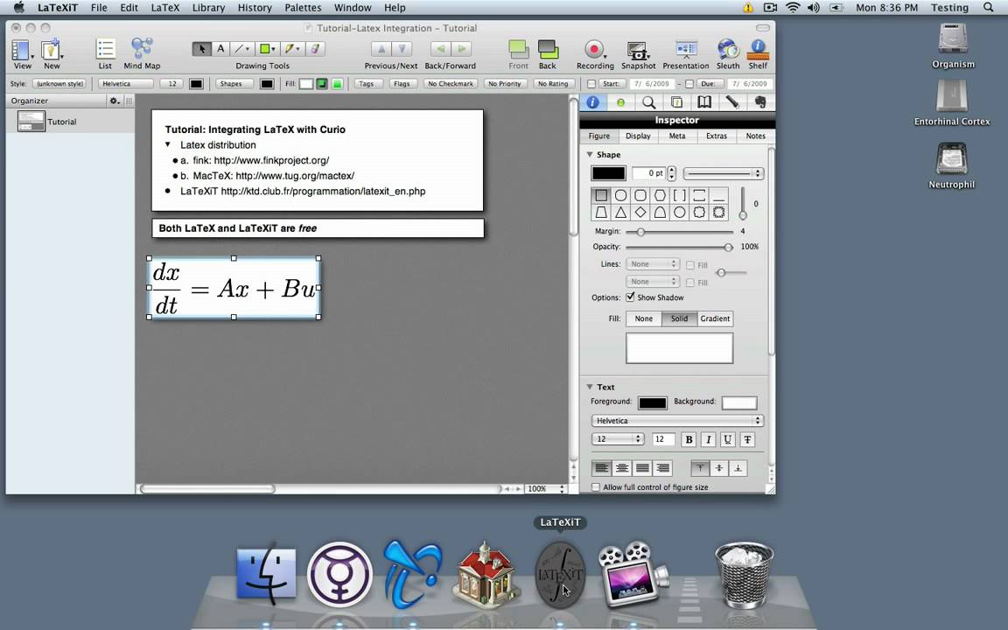Open the Trash in the Dock
Viewport: 1008px width, 630px height.
point(744,575)
